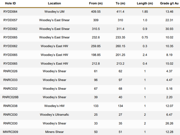Click the length value '2.4'
180x135 pixels.
tap(145, 55)
